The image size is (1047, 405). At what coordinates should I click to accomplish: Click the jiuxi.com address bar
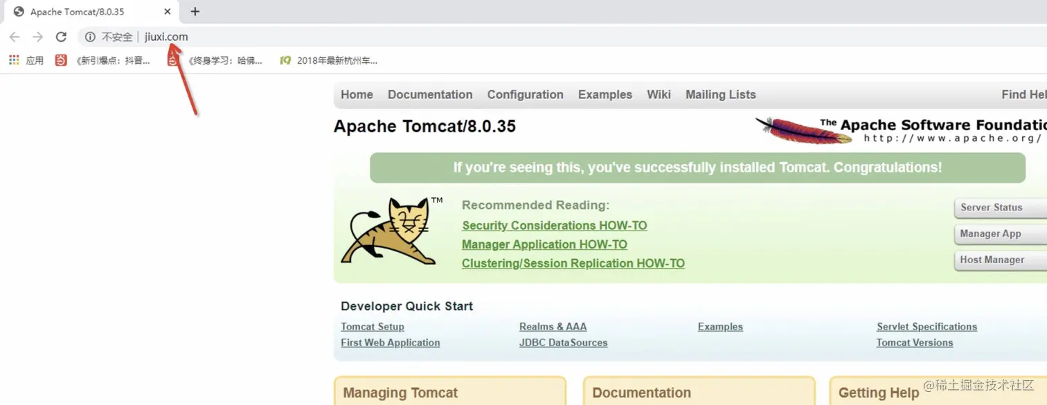click(166, 37)
